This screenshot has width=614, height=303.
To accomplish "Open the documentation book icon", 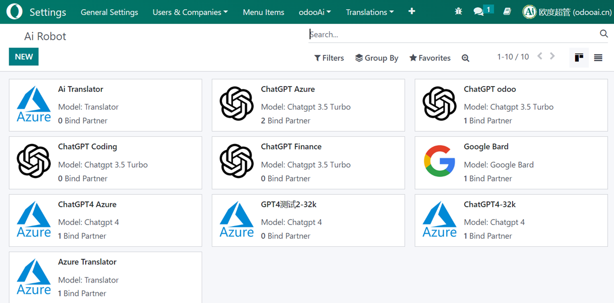I will tap(507, 11).
